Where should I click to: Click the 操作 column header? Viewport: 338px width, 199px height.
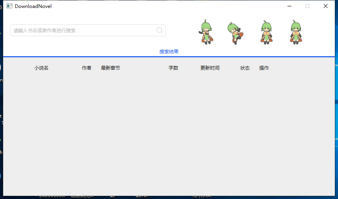tap(264, 68)
